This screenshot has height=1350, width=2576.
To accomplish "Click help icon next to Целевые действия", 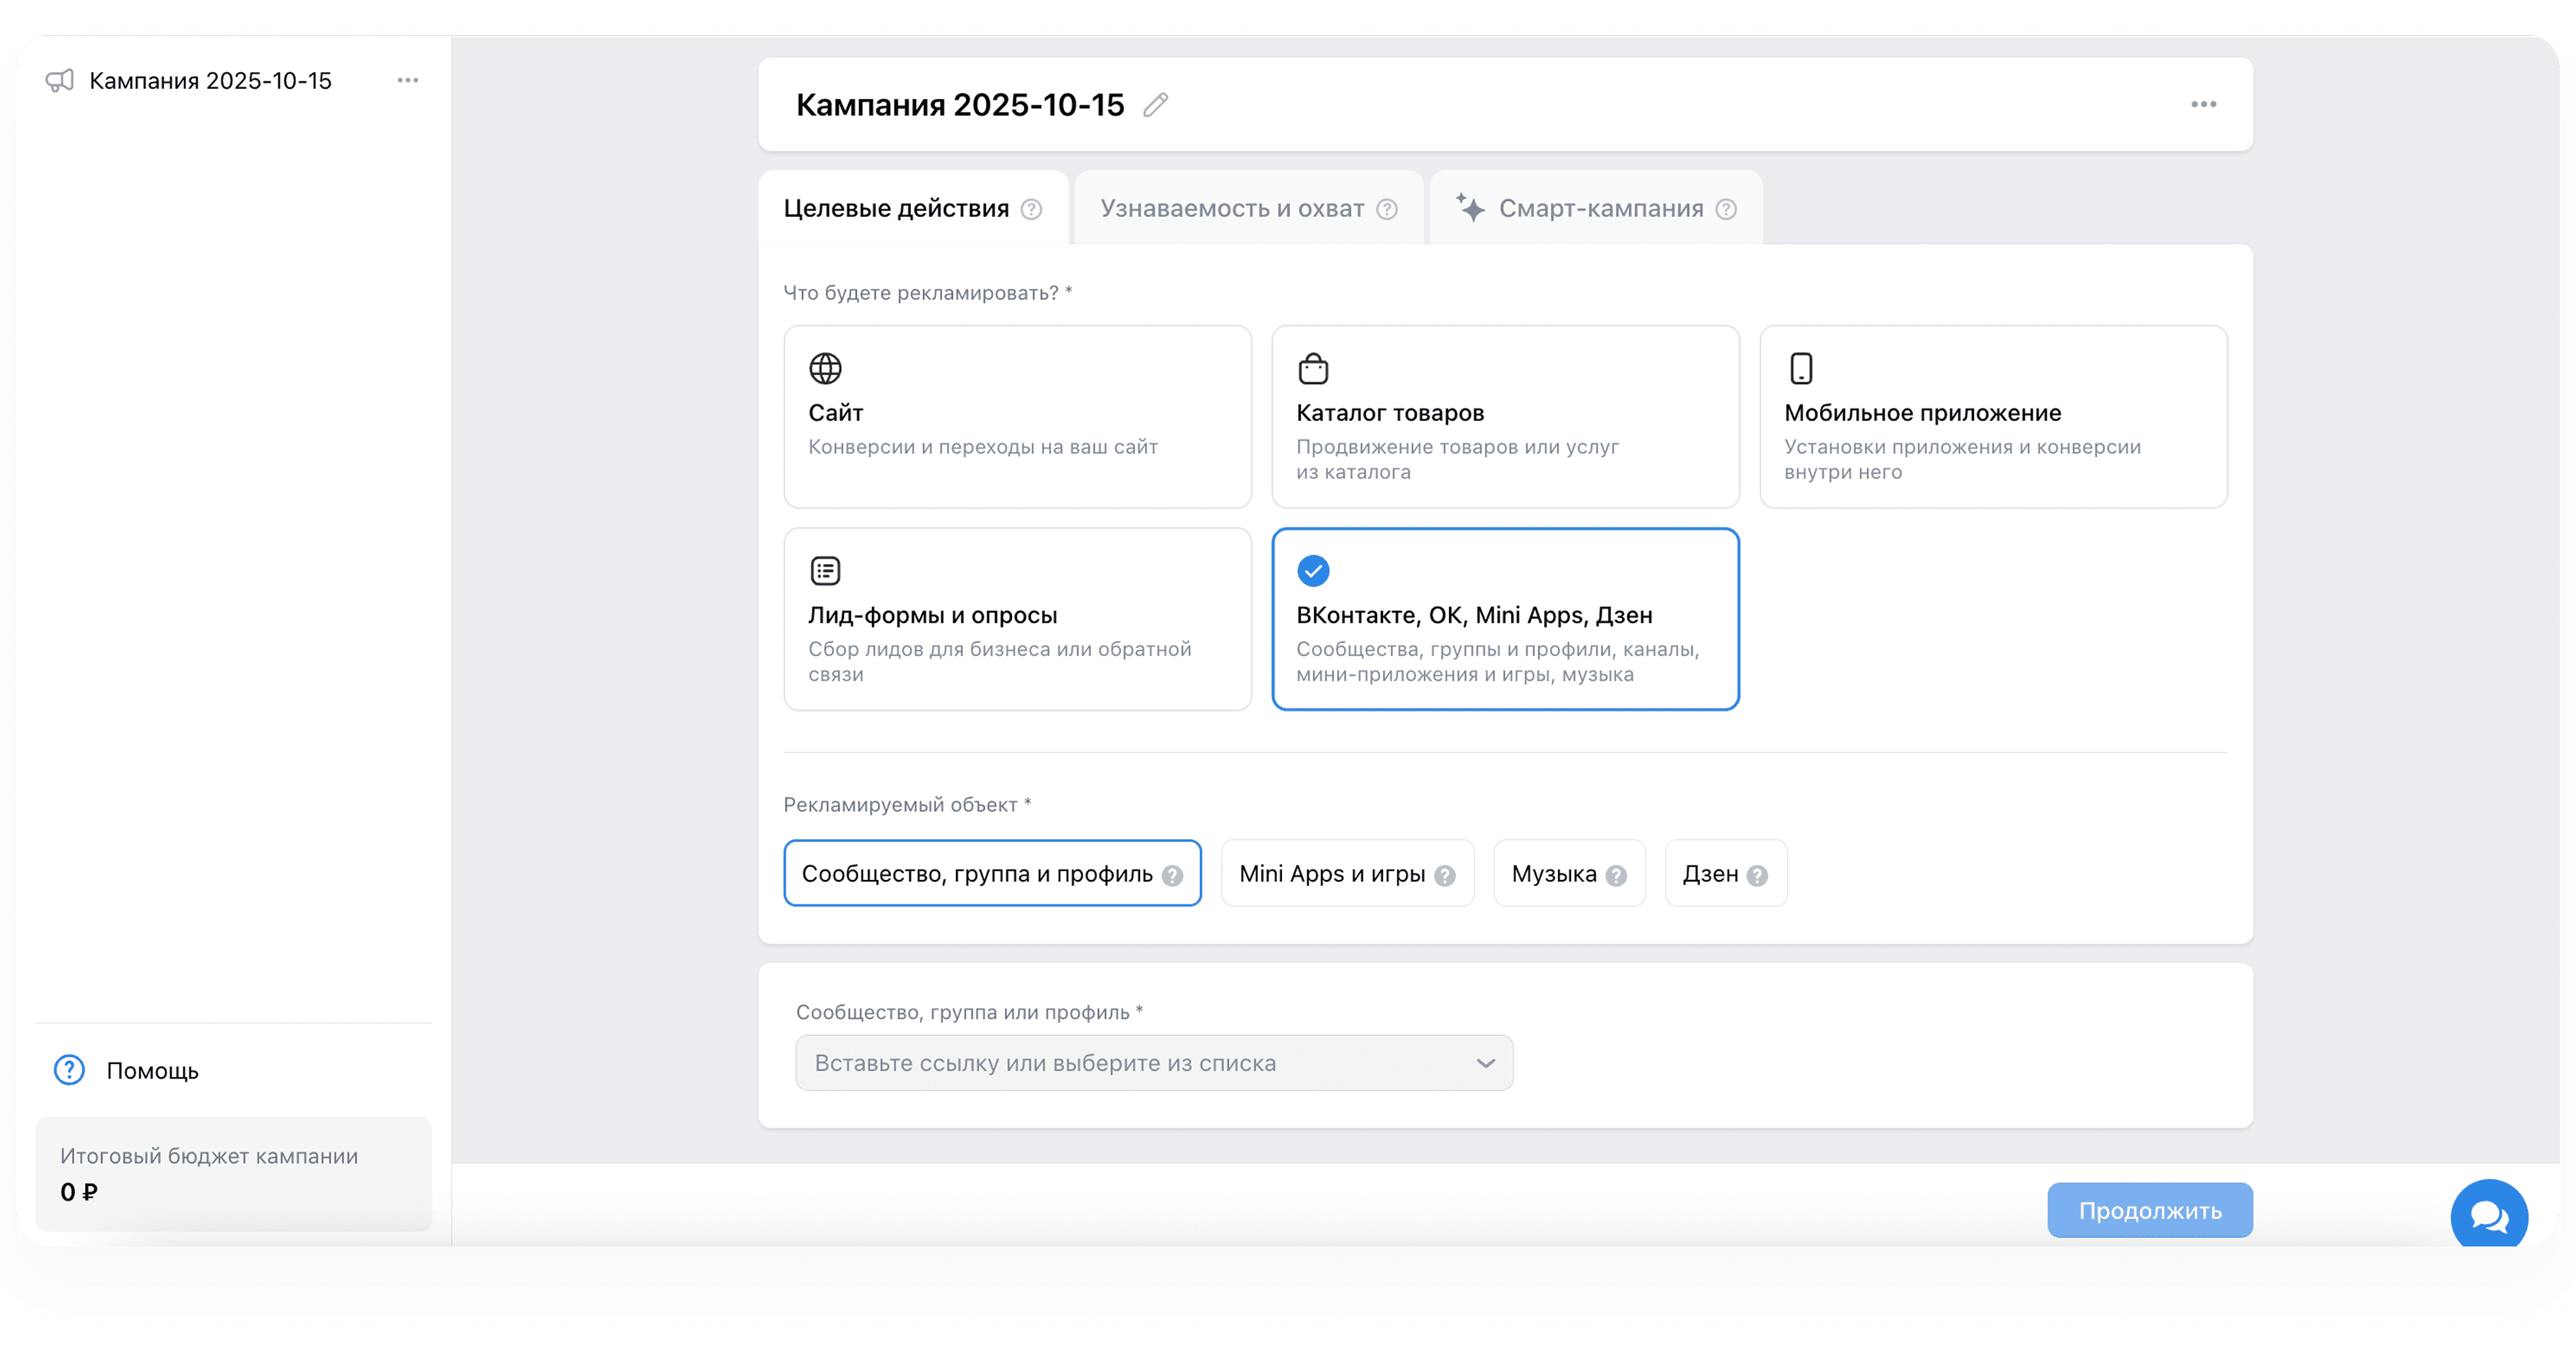I will 1031,209.
